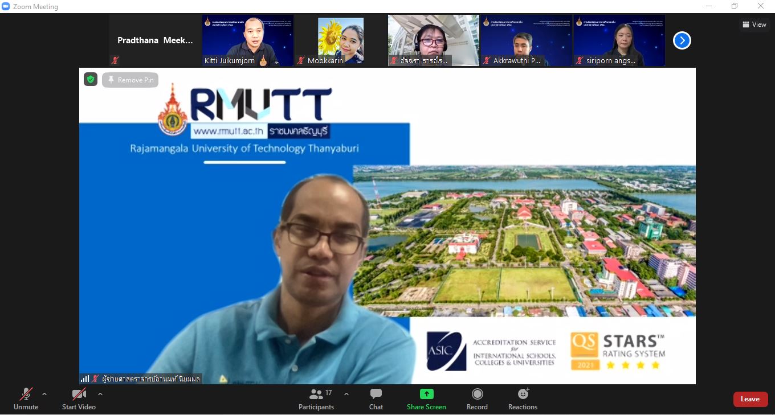Open the Reactions menu
This screenshot has width=775, height=415.
(x=523, y=398)
